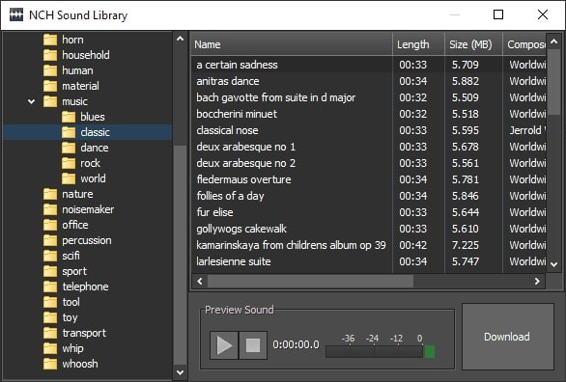Image resolution: width=566 pixels, height=382 pixels.
Task: Open the dance subfolder icon
Action: pyautogui.click(x=69, y=148)
